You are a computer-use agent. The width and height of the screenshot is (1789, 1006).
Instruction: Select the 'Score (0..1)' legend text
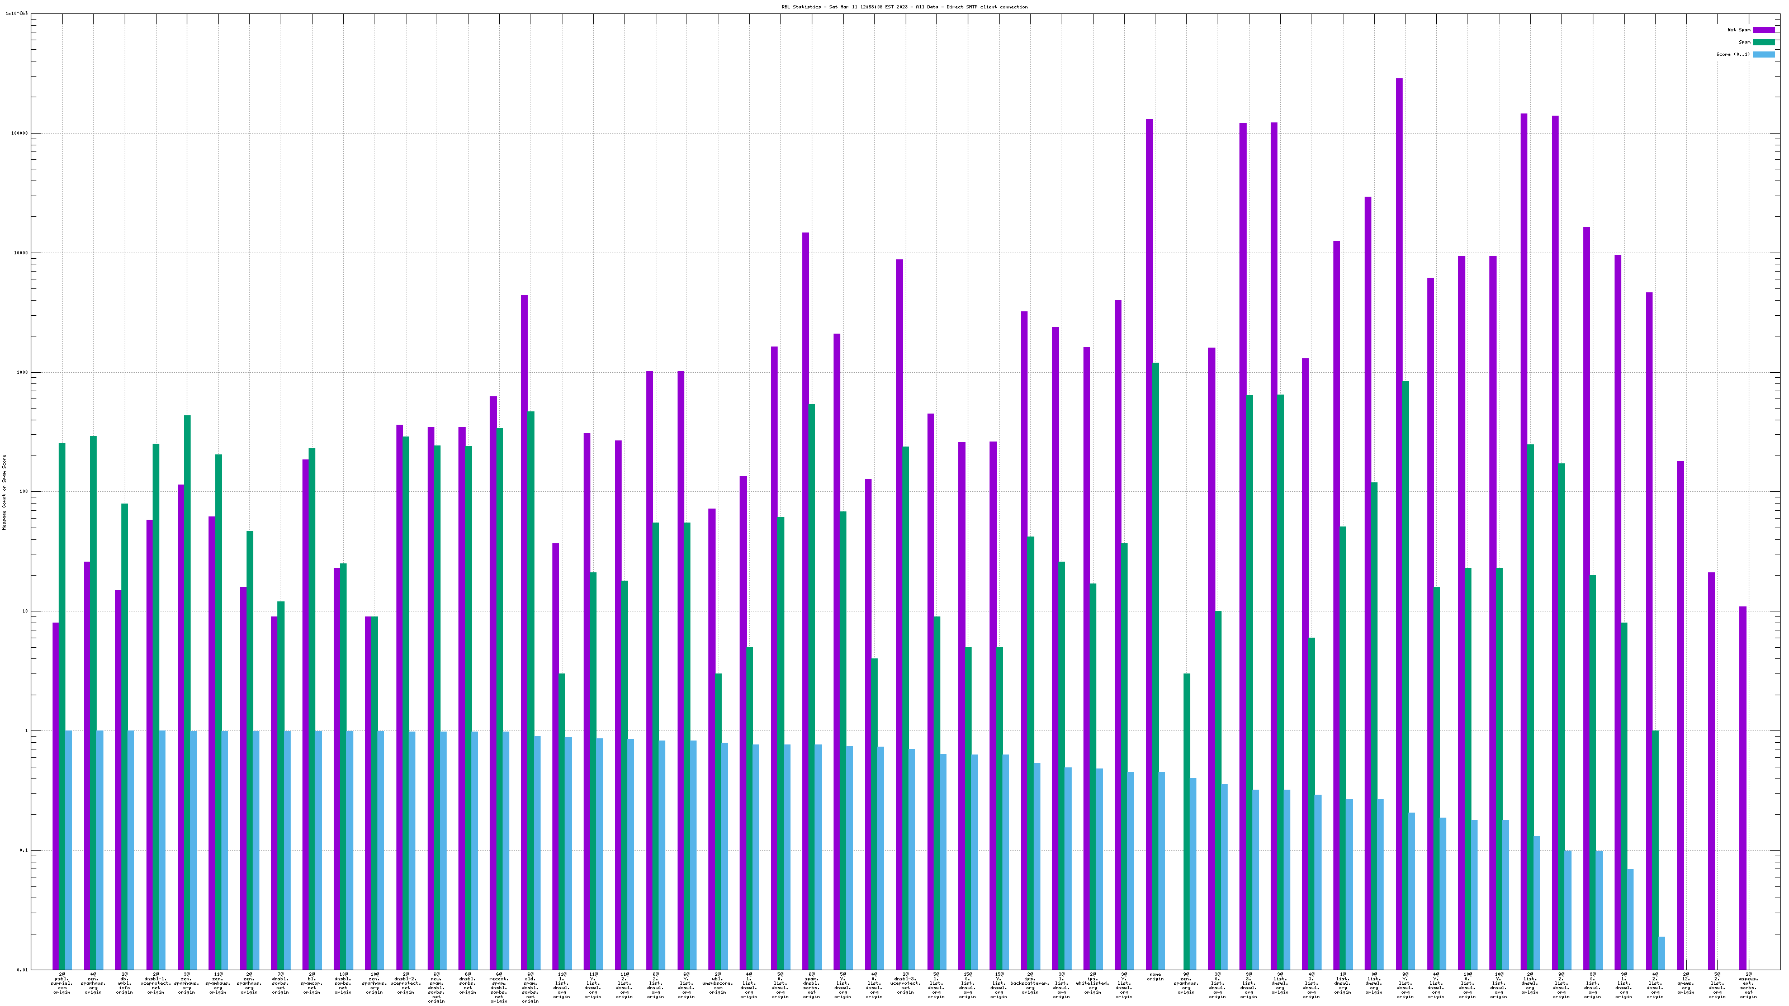(1733, 54)
